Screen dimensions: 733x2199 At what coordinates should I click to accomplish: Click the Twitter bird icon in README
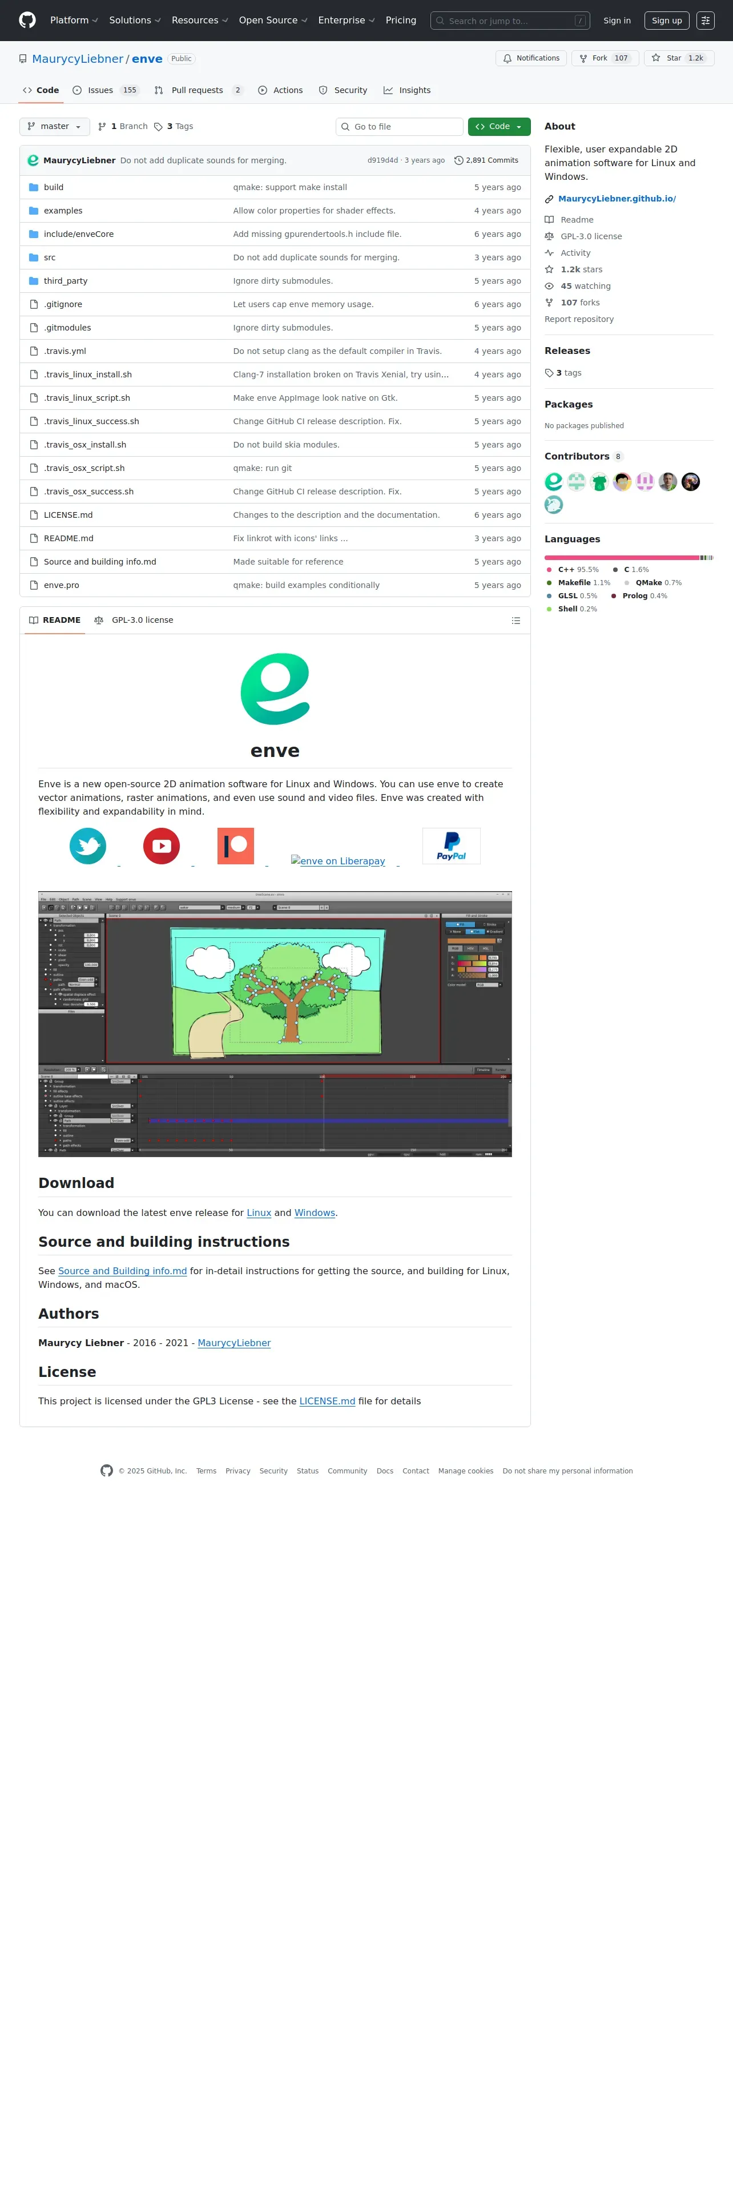pos(88,846)
